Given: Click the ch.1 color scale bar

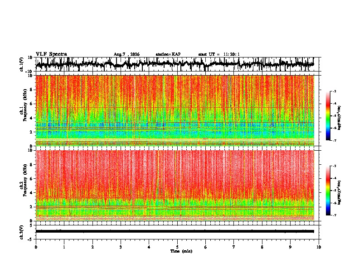Looking at the screenshot, I should pyautogui.click(x=328, y=116).
